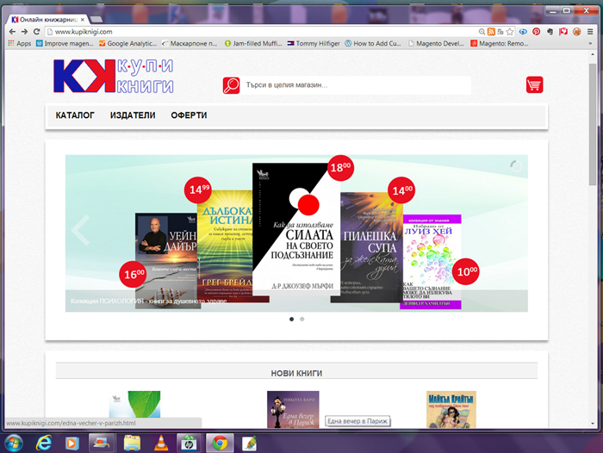Image resolution: width=603 pixels, height=453 pixels.
Task: Open a new tab button
Action: tap(96, 19)
